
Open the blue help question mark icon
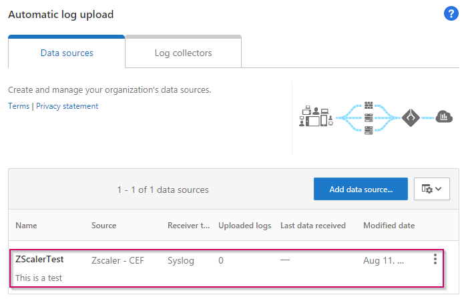451,14
